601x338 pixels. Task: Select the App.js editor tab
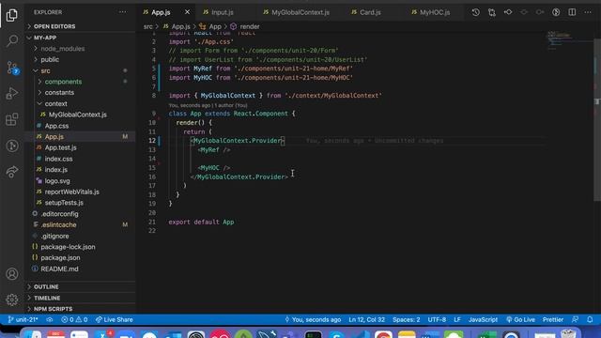click(161, 12)
